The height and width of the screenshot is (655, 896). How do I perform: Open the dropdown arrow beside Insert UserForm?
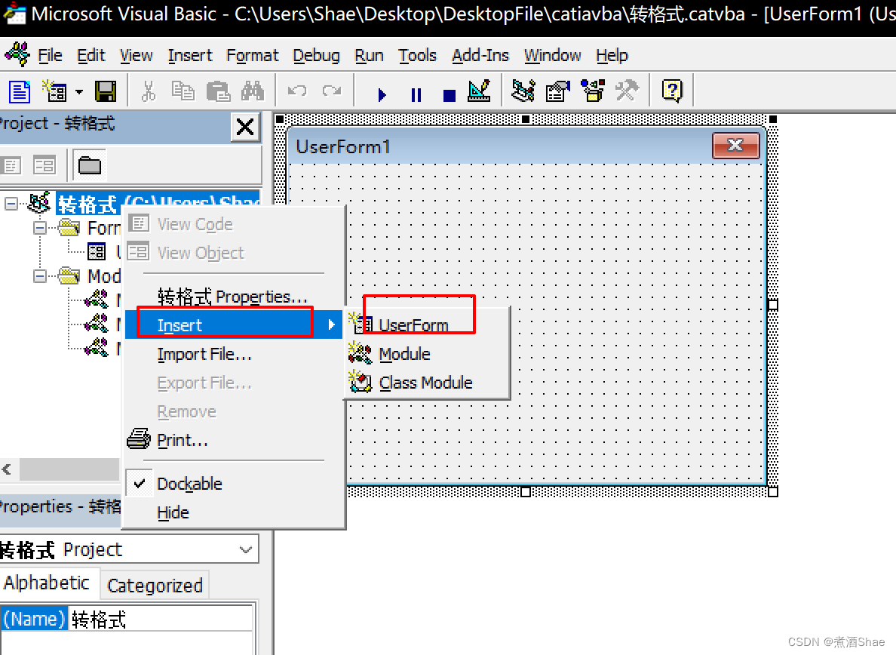point(79,91)
